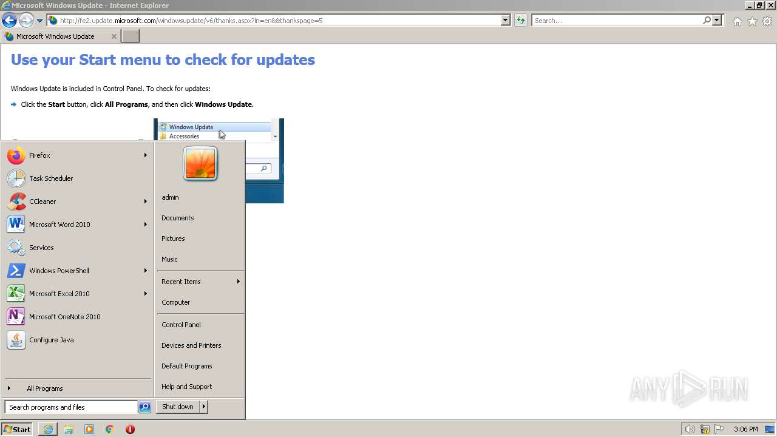Open Internet Explorer Tools gear
Screen dimensions: 777x437
pos(767,21)
